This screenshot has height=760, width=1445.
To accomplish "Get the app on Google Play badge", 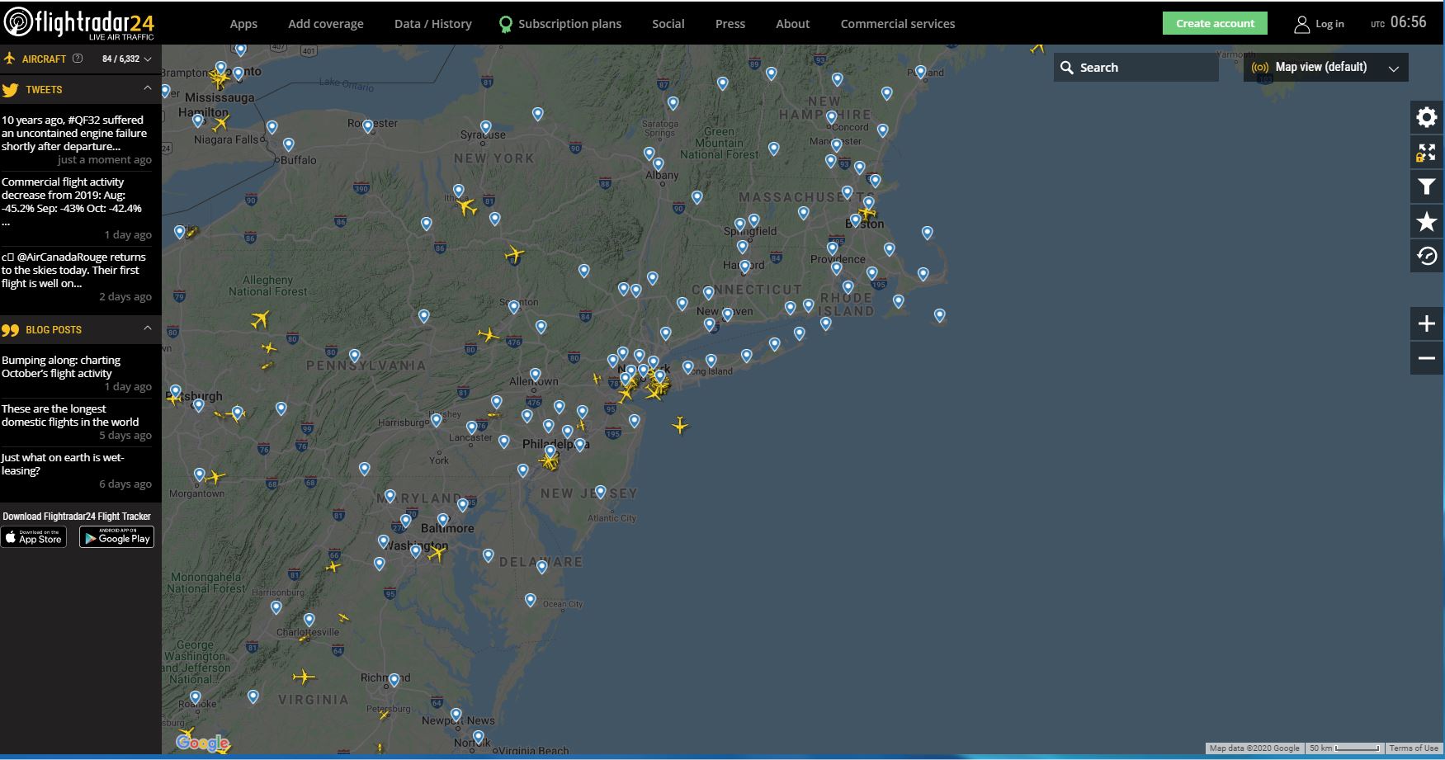I will point(116,537).
